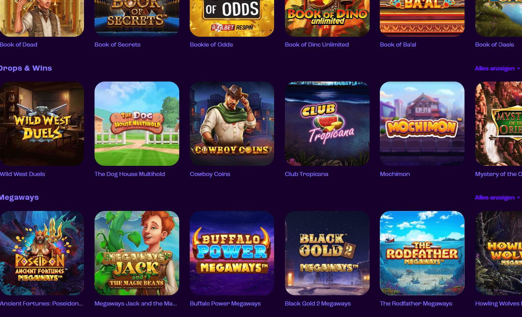Open the Book of Oasis game label
522x317 pixels.
pos(494,45)
